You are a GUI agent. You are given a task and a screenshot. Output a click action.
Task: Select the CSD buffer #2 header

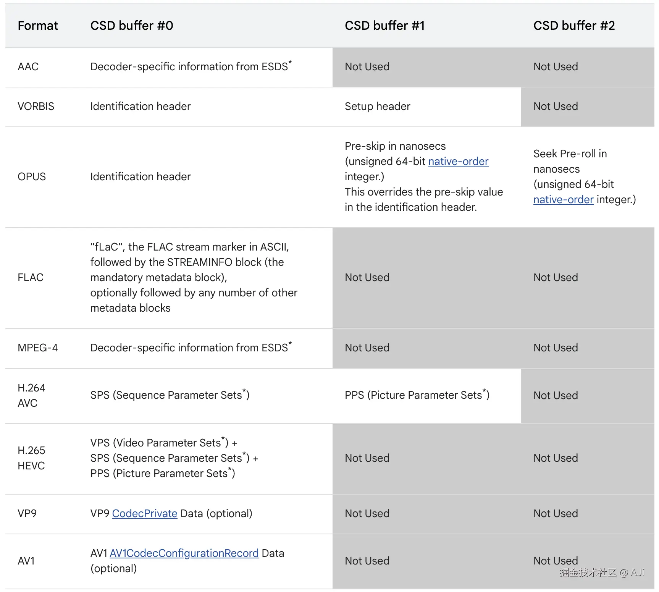point(574,26)
